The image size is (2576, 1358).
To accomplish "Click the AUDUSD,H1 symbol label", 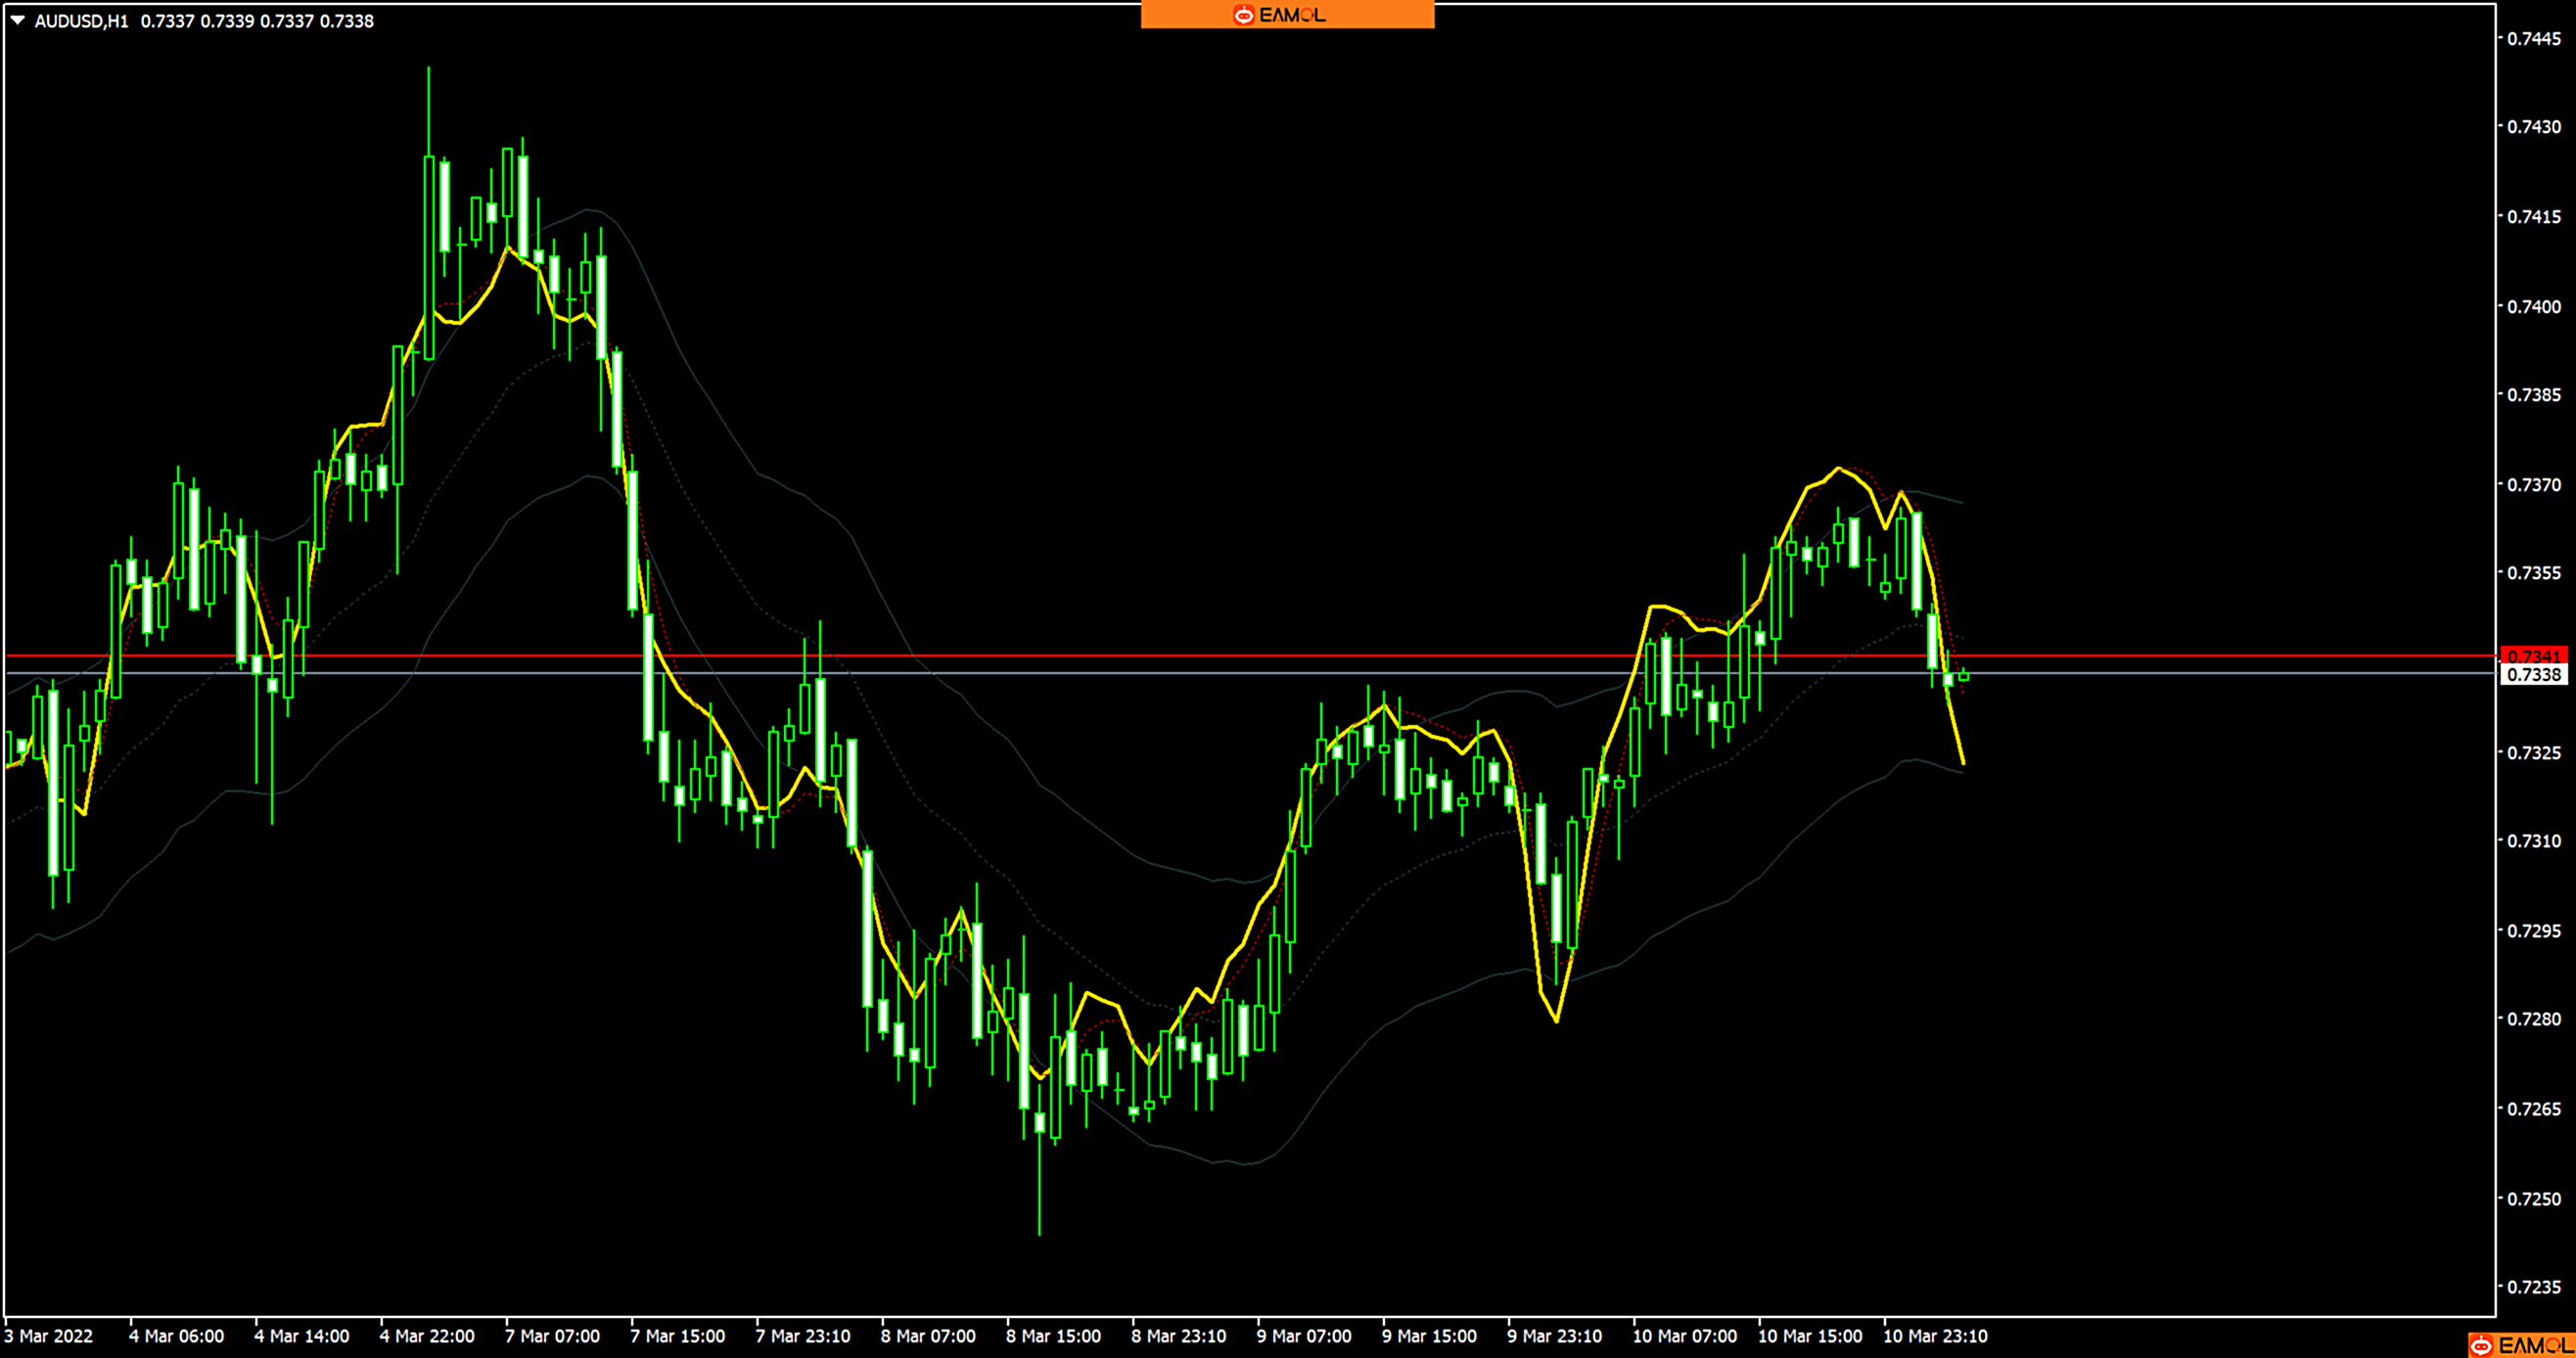I will [x=82, y=21].
